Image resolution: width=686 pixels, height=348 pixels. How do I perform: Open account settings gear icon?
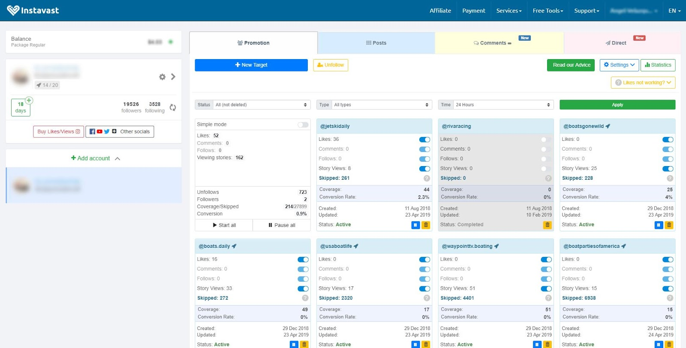point(162,77)
